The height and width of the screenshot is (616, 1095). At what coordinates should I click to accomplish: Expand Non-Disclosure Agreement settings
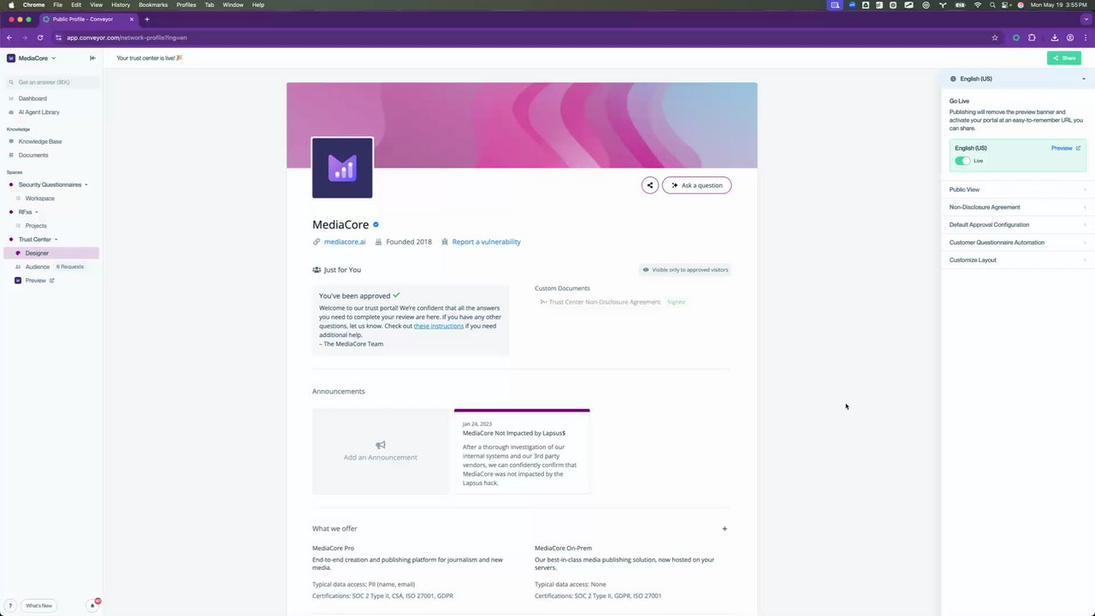coord(1017,207)
